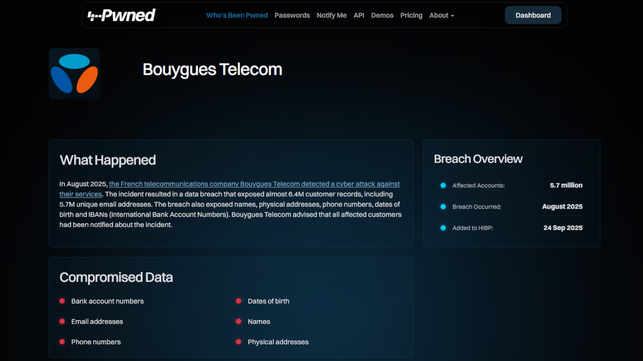Click the blue dot beside Added to HIBP

[443, 228]
